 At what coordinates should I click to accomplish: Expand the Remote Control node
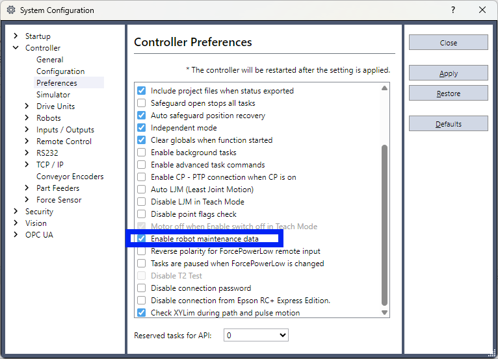click(27, 141)
